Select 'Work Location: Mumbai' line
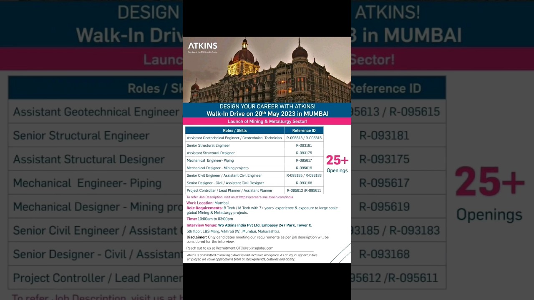Viewport: 534px width, 300px height. click(x=207, y=203)
